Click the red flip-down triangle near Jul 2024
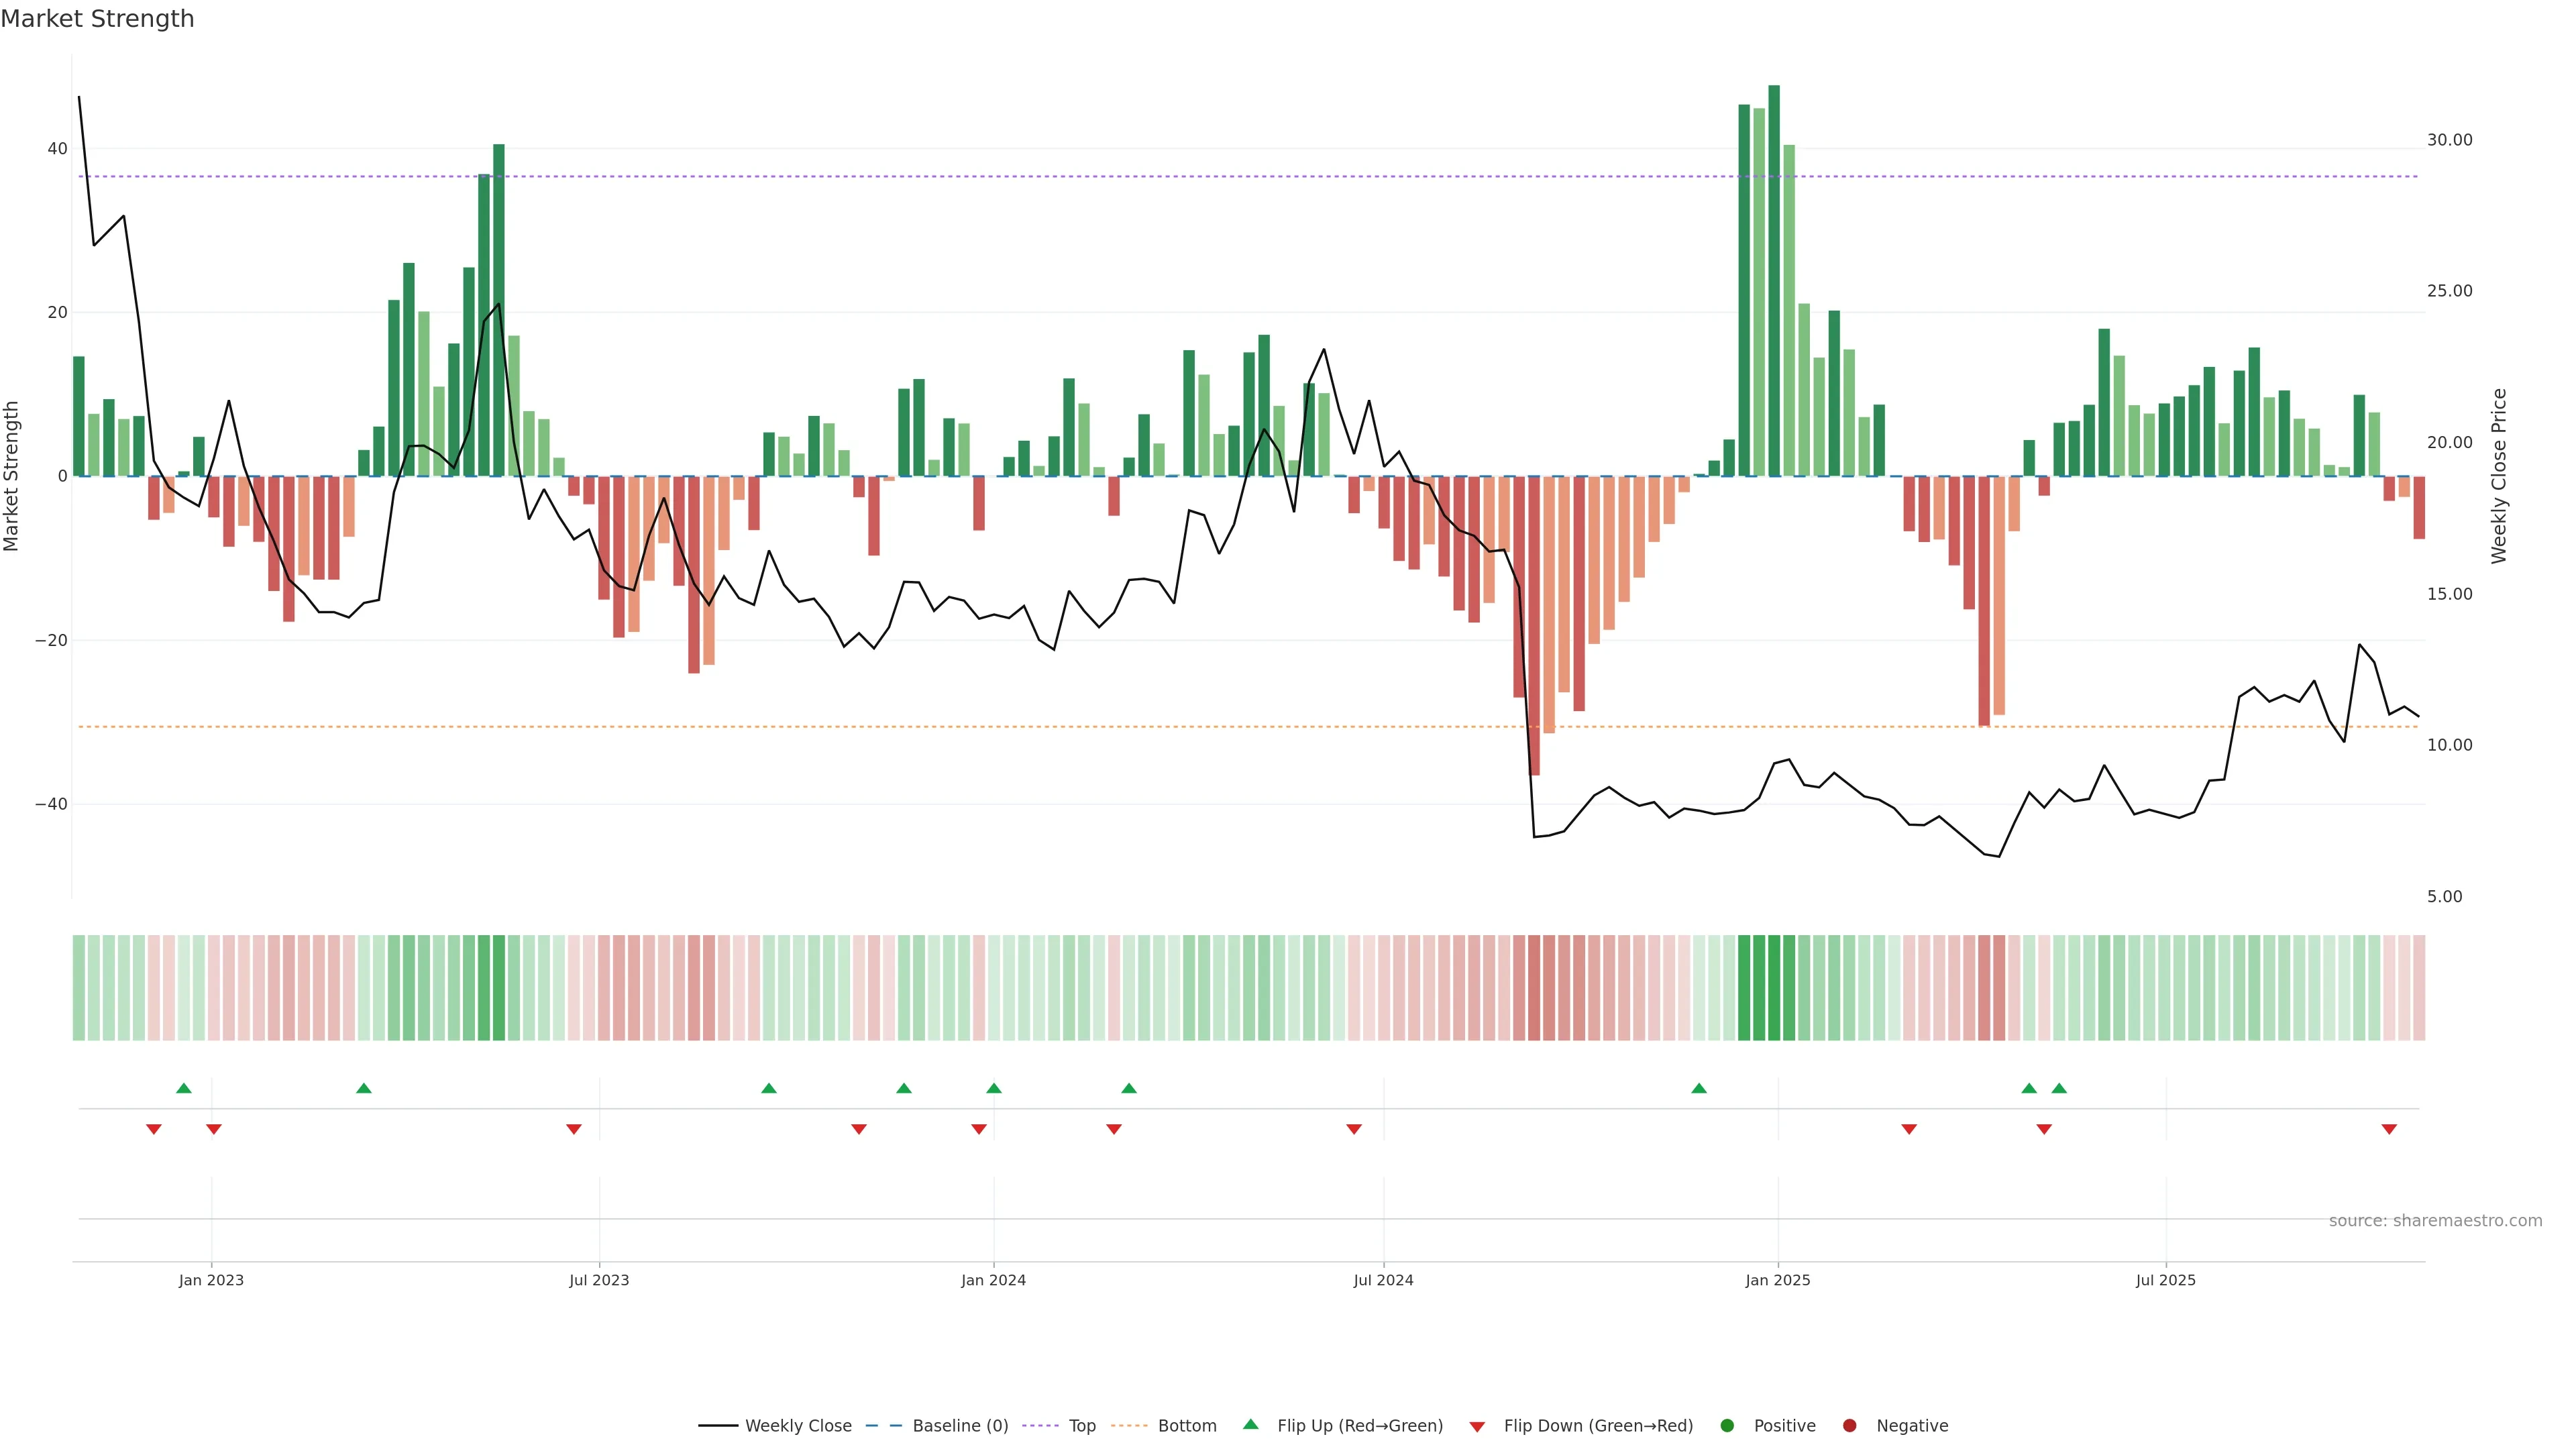Image resolution: width=2576 pixels, height=1449 pixels. click(1354, 1129)
